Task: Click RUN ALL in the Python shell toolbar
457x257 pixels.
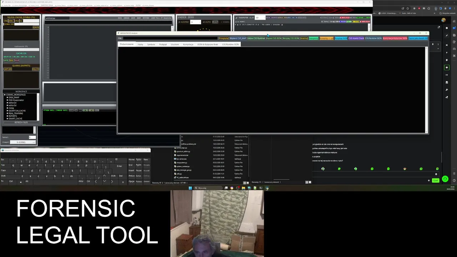Action: pyautogui.click(x=91, y=110)
